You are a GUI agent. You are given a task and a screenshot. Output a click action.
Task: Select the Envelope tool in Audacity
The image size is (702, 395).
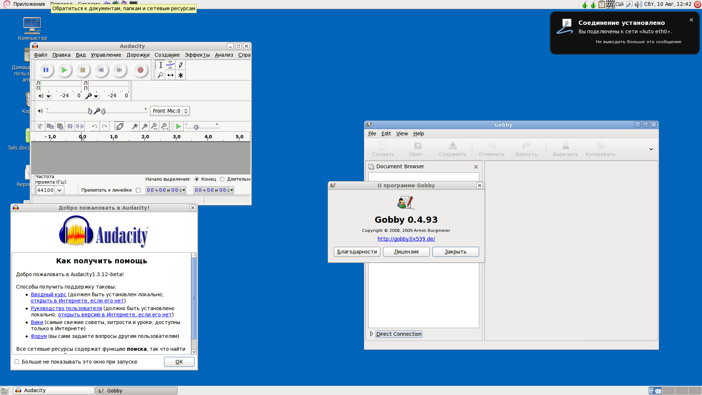[x=170, y=65]
